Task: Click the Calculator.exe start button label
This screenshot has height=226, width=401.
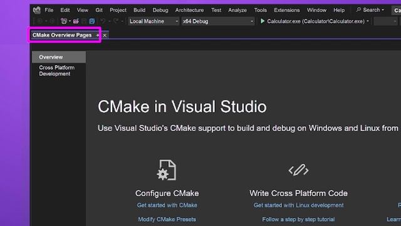Action: click(316, 21)
